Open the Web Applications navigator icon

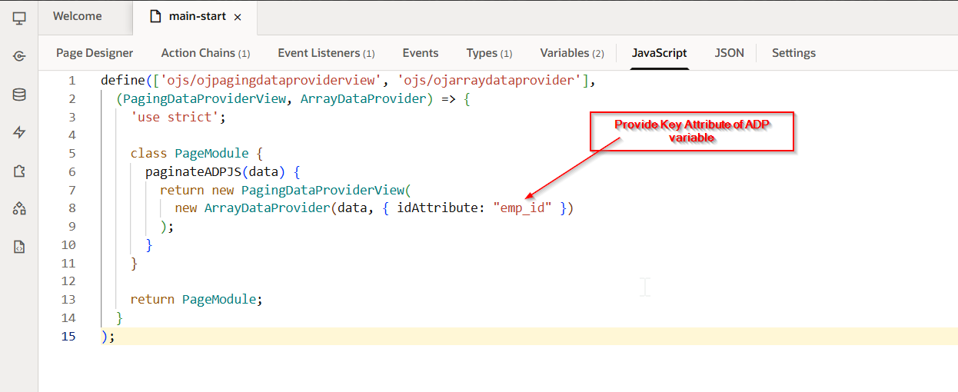[19, 18]
